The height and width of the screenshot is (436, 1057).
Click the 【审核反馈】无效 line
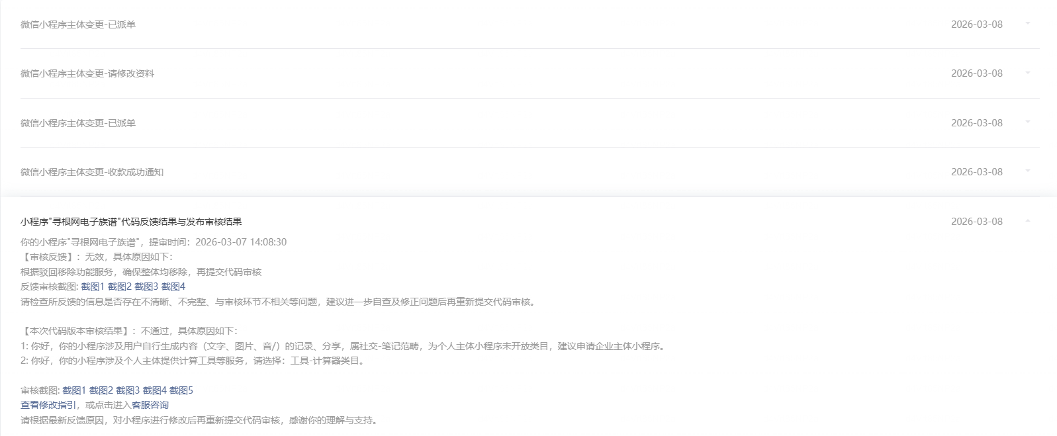97,257
